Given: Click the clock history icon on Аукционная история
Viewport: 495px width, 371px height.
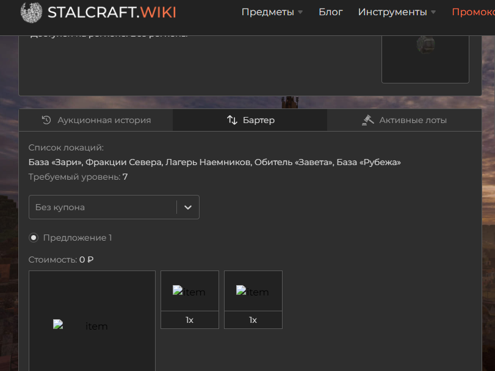Looking at the screenshot, I should [46, 120].
